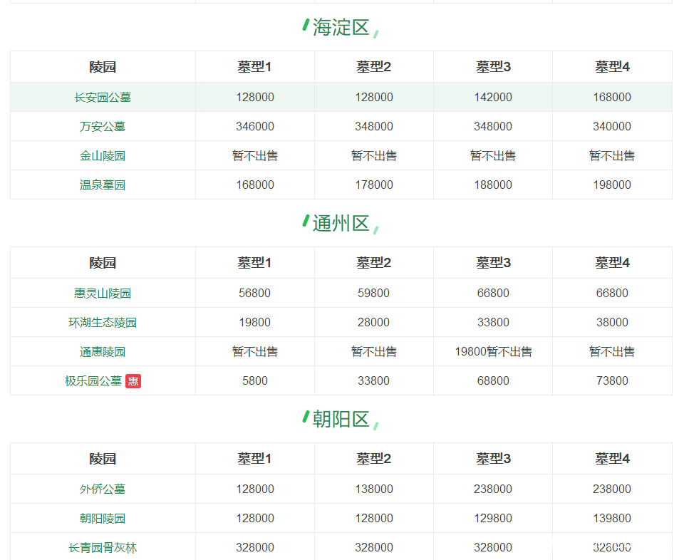Select 环湖生态陵园 墓型4 price 38000
This screenshot has height=560, width=684.
click(x=612, y=322)
